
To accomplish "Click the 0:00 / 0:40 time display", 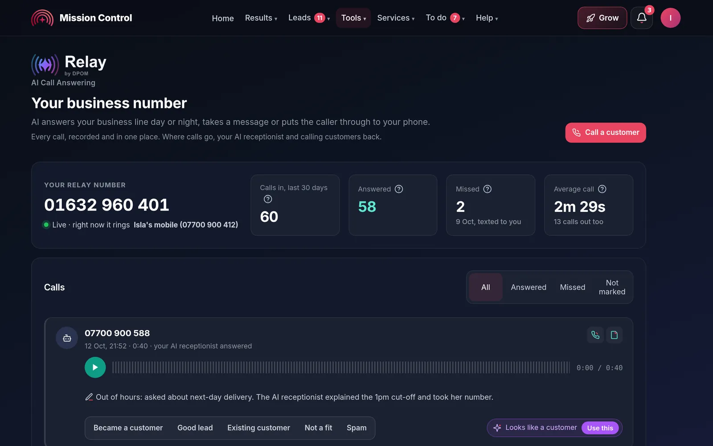I will tap(599, 368).
